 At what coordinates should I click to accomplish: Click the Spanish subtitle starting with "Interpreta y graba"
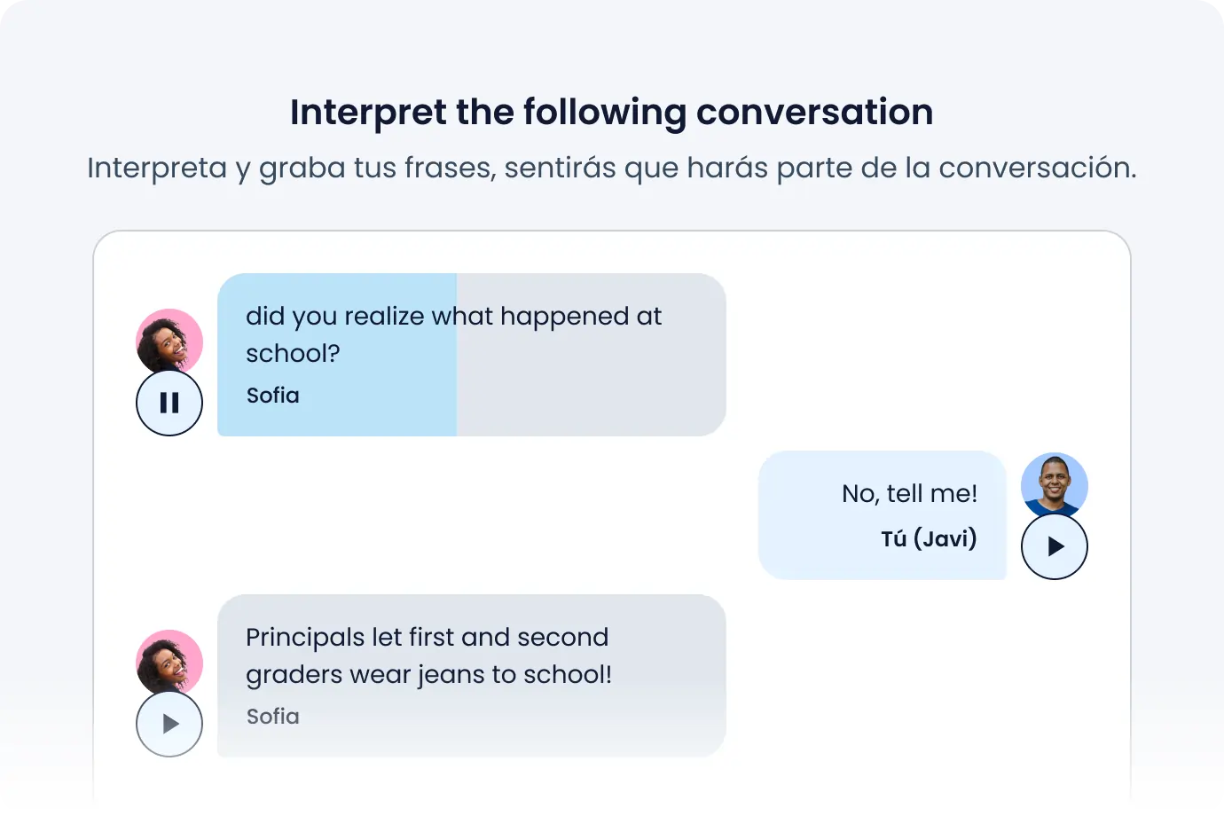[x=612, y=168]
